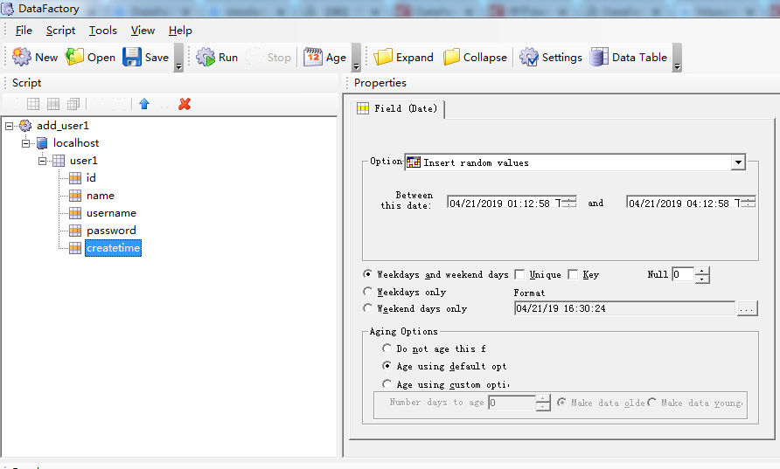Select the id field label in the tree
Image resolution: width=780 pixels, height=469 pixels.
91,178
